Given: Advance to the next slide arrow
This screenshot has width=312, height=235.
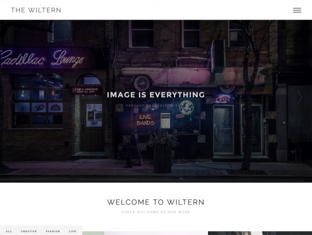Looking at the screenshot, I should (300, 97).
